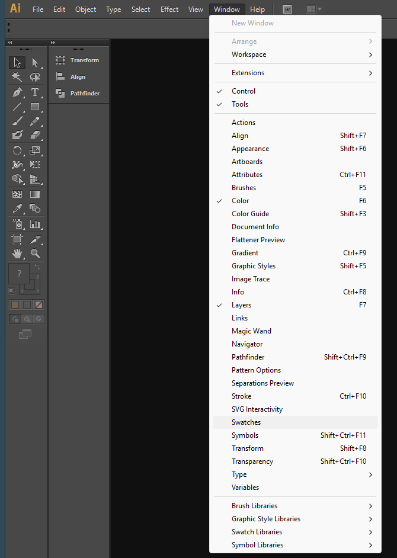The image size is (397, 558).
Task: Select the Line Segment tool
Action: click(17, 107)
